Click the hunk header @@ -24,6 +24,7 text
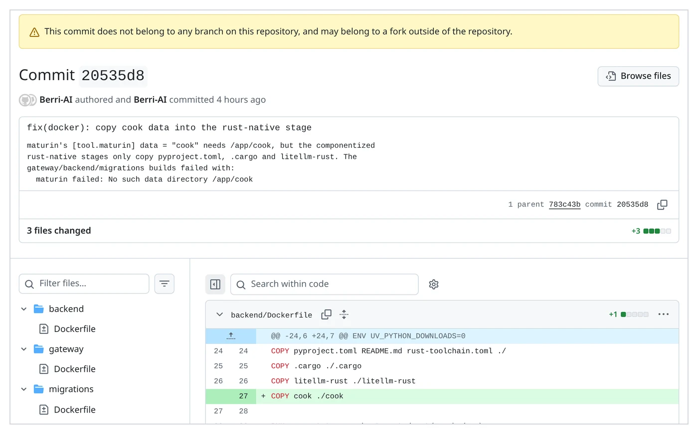The width and height of the screenshot is (698, 434). click(x=368, y=336)
